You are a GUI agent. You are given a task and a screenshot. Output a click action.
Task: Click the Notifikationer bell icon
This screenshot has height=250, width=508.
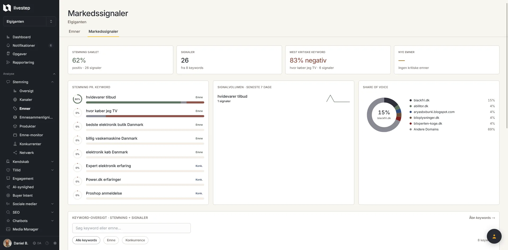[x=8, y=46]
